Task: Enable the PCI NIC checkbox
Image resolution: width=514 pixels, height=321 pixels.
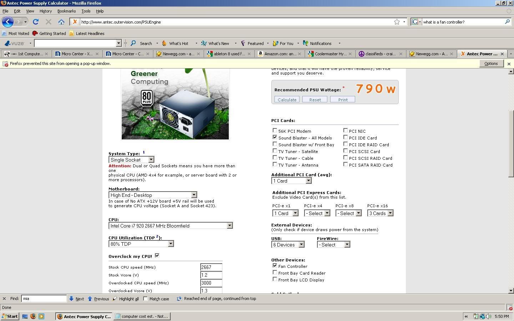Action: (345, 131)
